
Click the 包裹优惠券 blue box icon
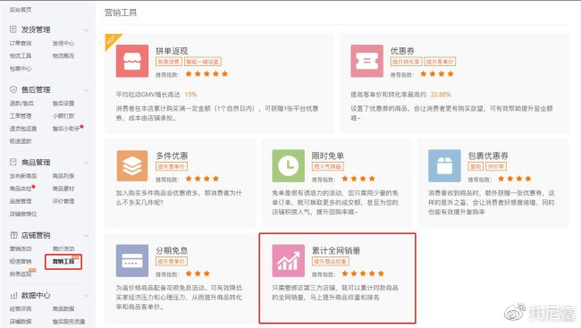(444, 165)
